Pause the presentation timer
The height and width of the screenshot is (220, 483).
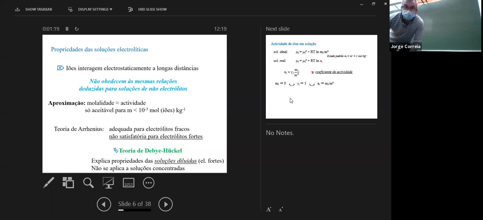[67, 29]
